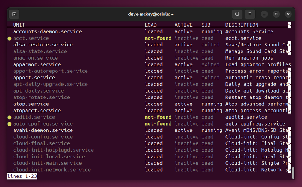302x187 pixels.
Task: Click the DESCRIPTION column header
Action: [242, 25]
